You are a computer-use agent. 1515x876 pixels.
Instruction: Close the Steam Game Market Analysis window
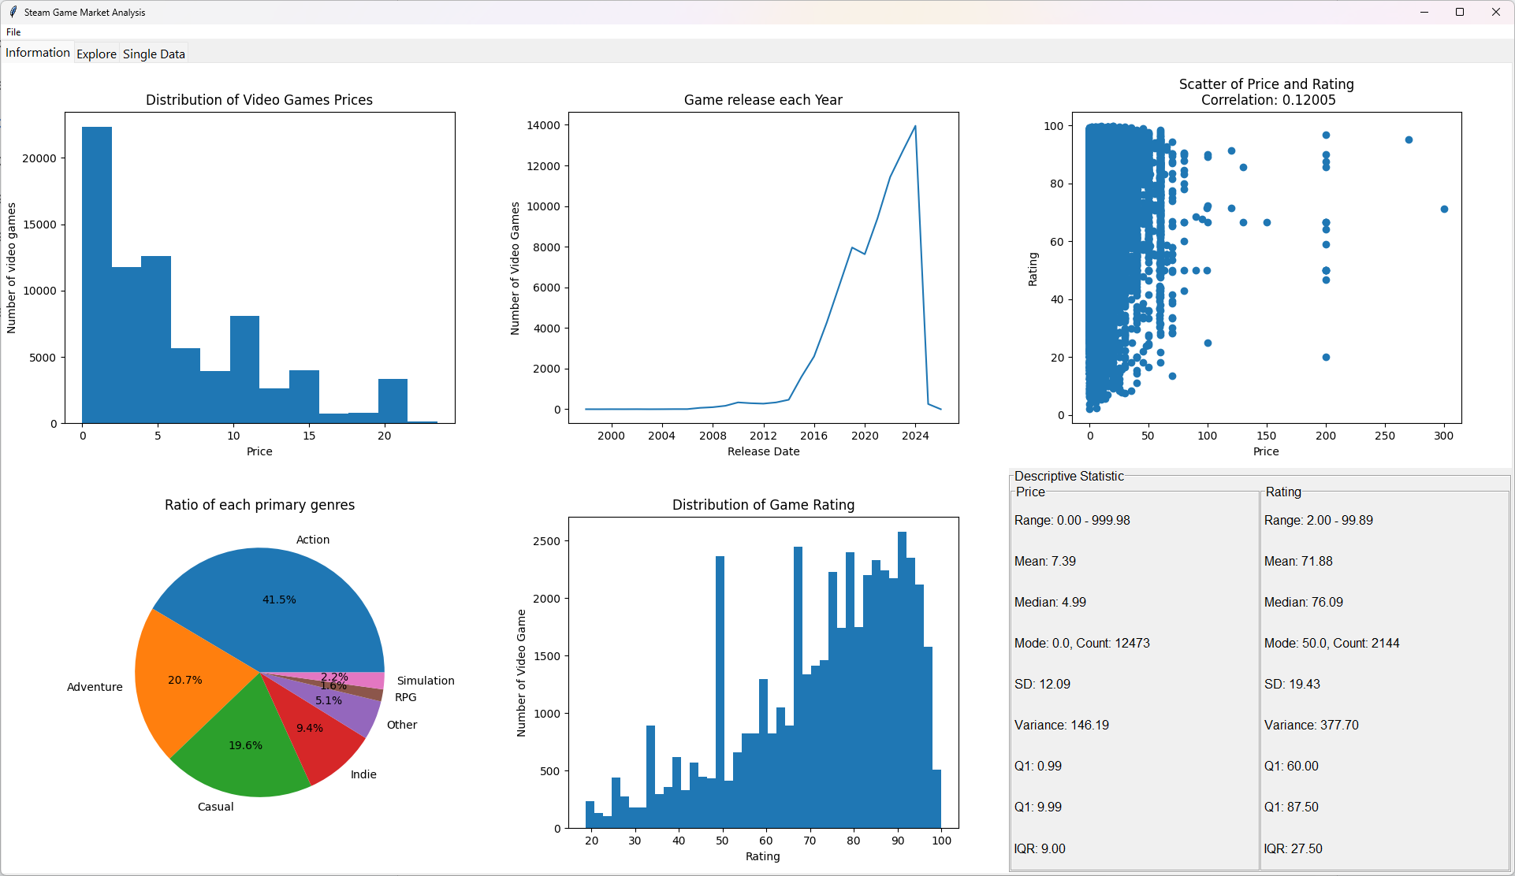click(1495, 12)
